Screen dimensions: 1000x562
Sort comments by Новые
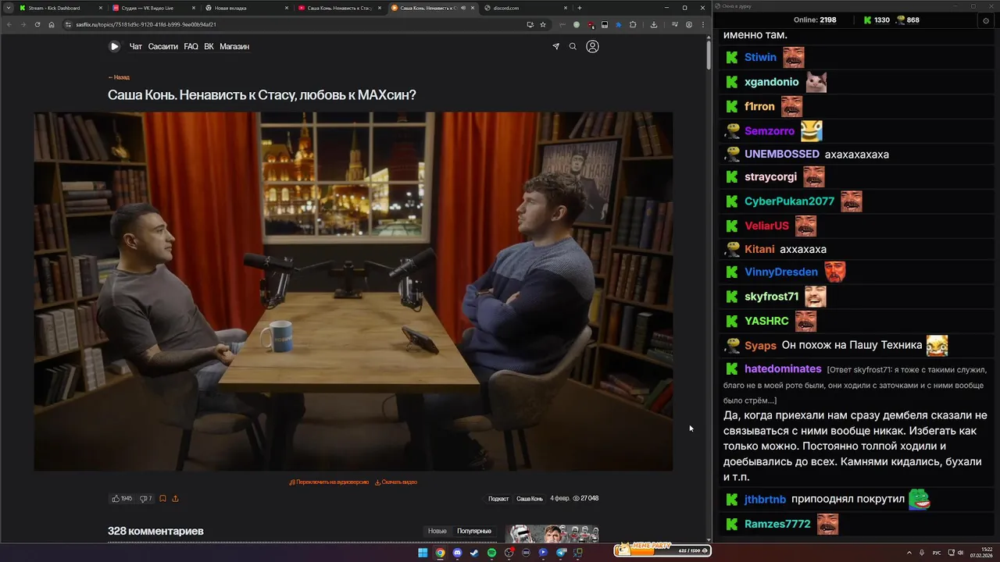437,531
